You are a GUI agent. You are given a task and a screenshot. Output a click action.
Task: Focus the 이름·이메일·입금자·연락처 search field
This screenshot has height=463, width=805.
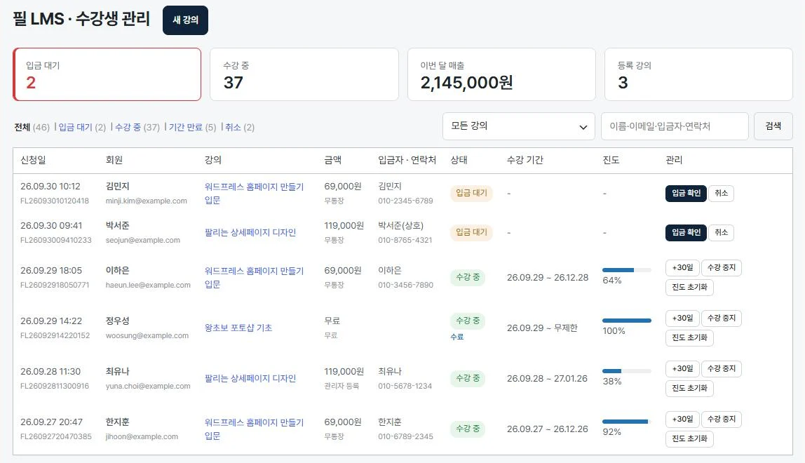675,126
